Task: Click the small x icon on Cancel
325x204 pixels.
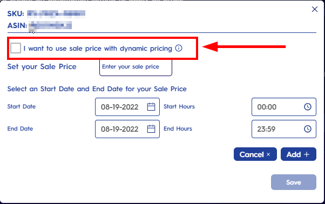Action: pos(268,154)
